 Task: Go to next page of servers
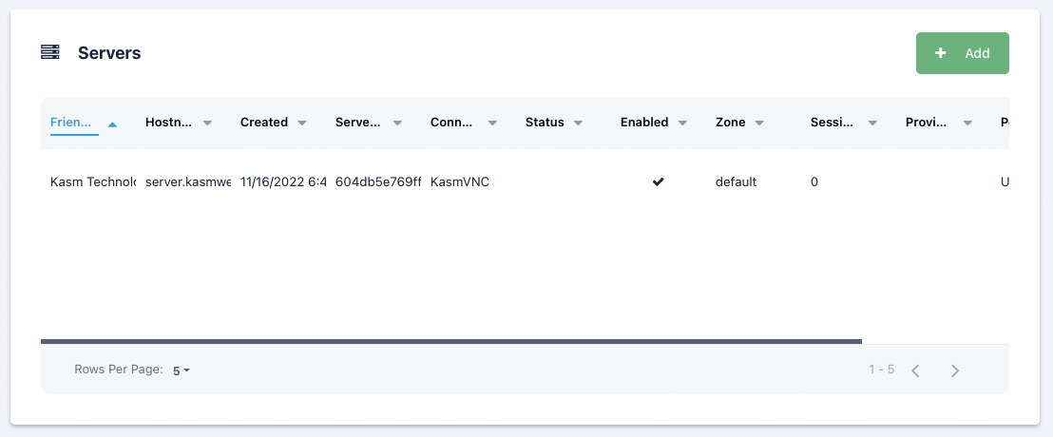[955, 370]
